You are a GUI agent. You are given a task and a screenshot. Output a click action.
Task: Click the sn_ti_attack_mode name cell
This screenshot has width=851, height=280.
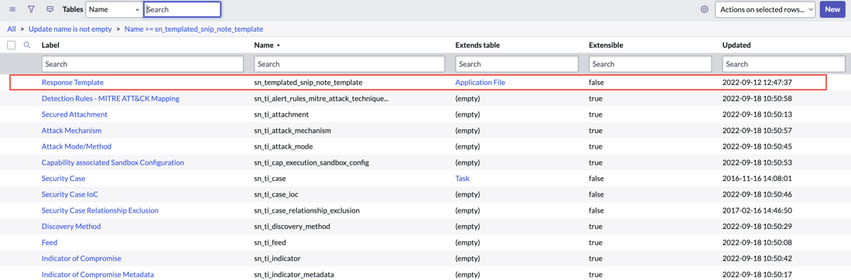[283, 146]
